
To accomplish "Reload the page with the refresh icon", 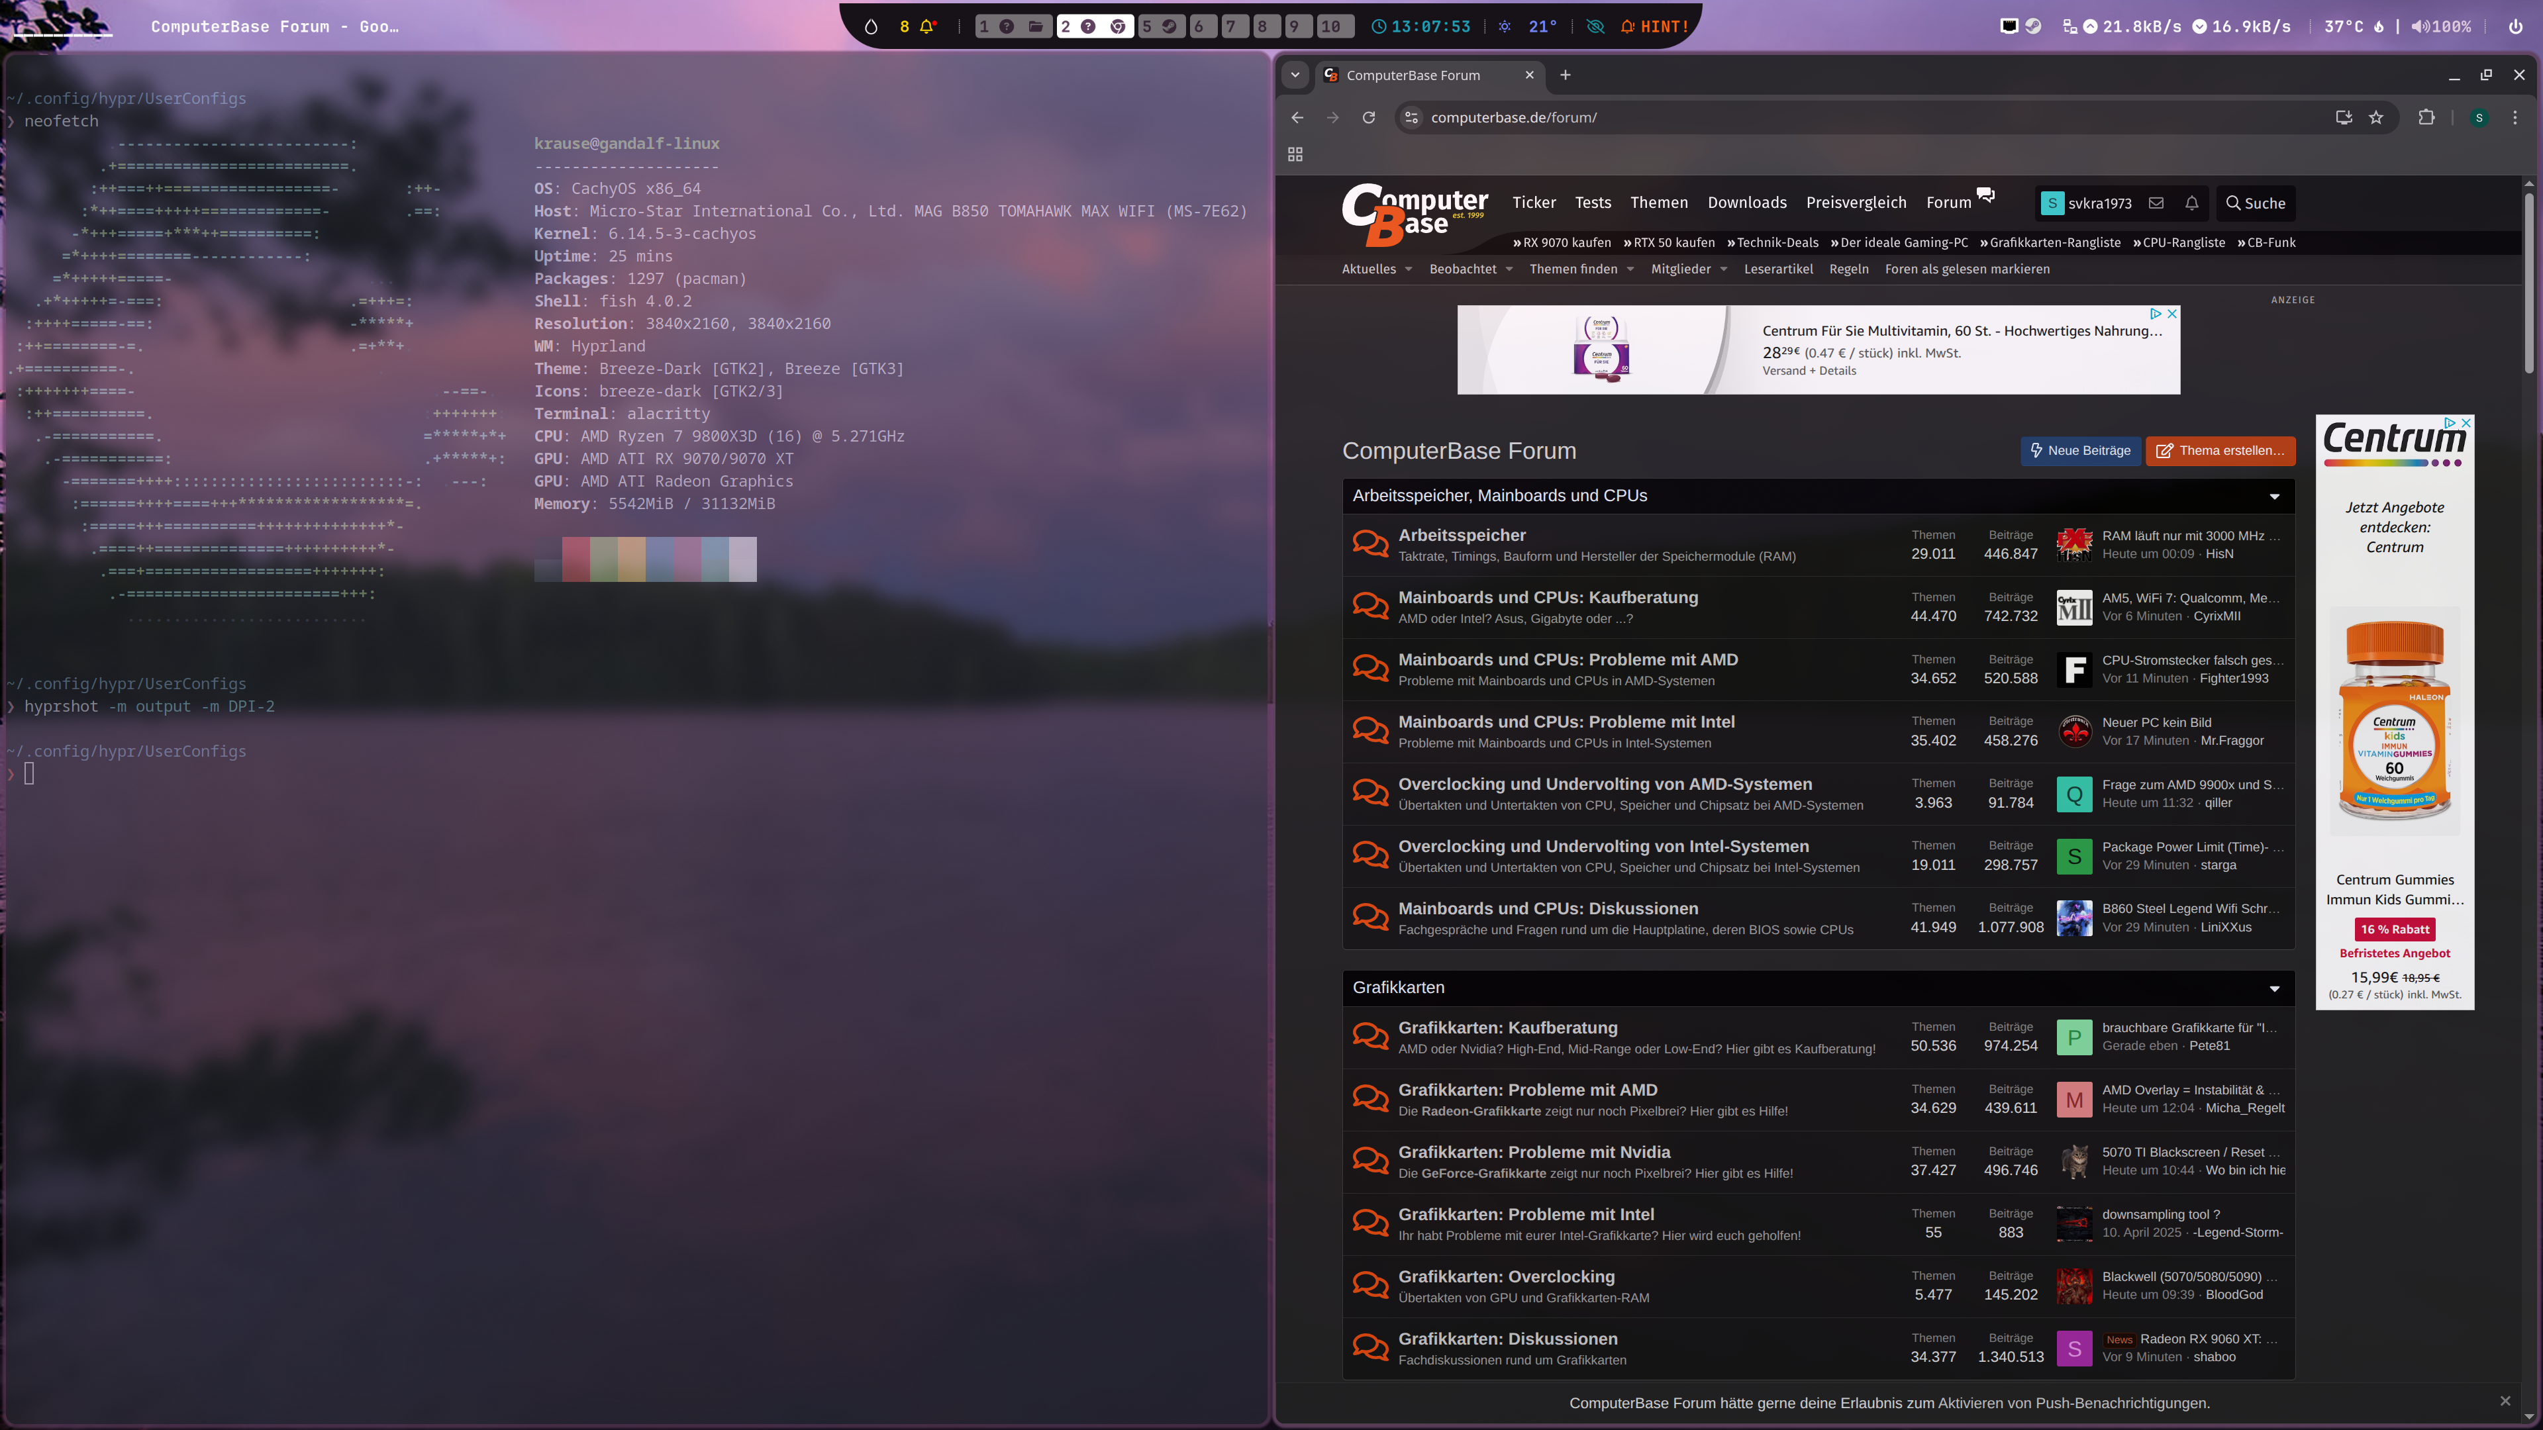I will [1370, 117].
